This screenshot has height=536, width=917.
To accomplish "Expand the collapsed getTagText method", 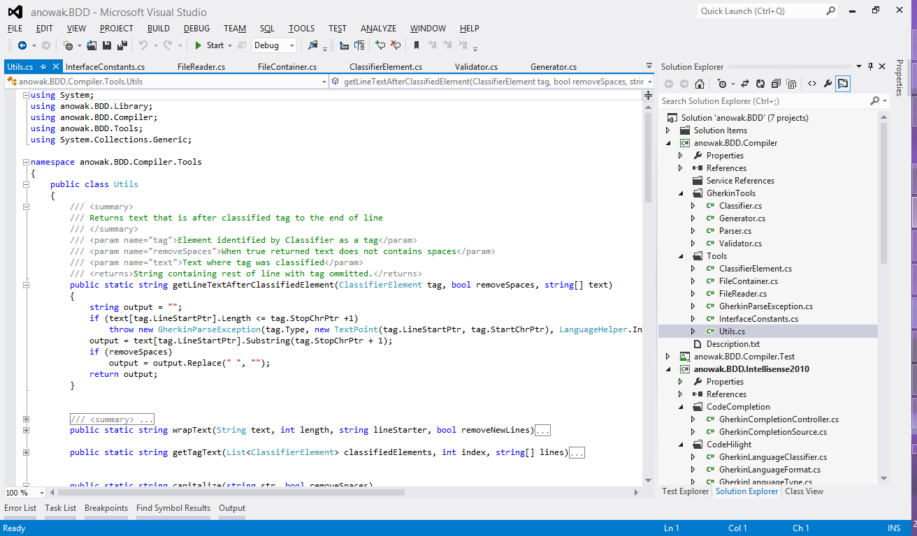I will [x=26, y=452].
